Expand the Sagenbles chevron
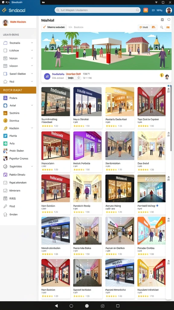The height and width of the screenshot is (310, 174). click(x=32, y=167)
